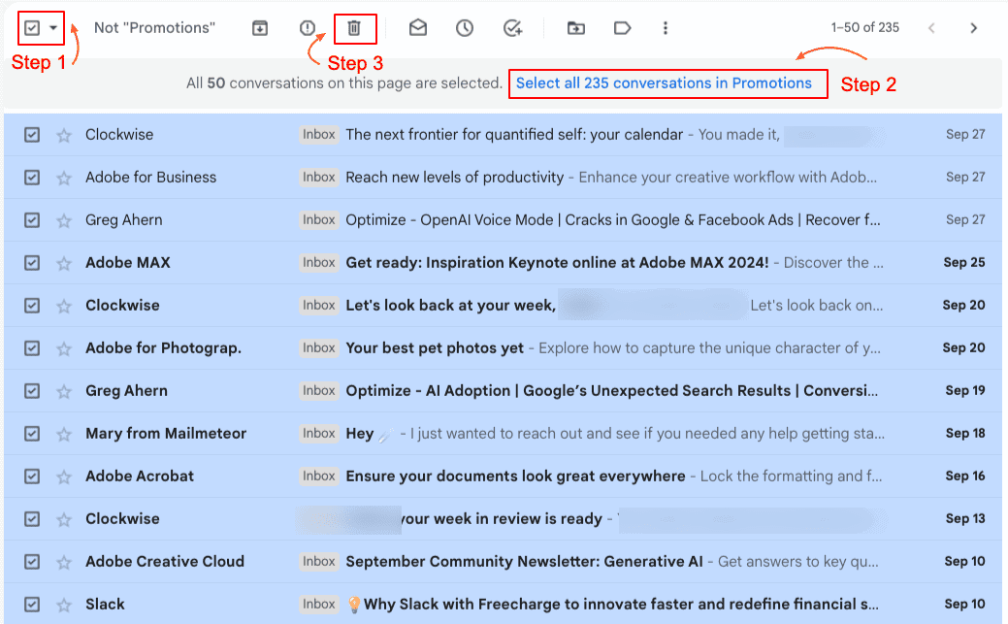Star the Greg Ahern email dated Sep 27

pyautogui.click(x=64, y=220)
